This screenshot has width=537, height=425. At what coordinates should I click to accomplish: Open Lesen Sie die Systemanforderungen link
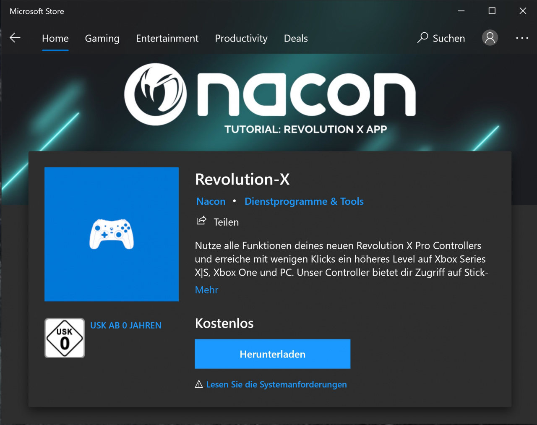click(x=276, y=384)
